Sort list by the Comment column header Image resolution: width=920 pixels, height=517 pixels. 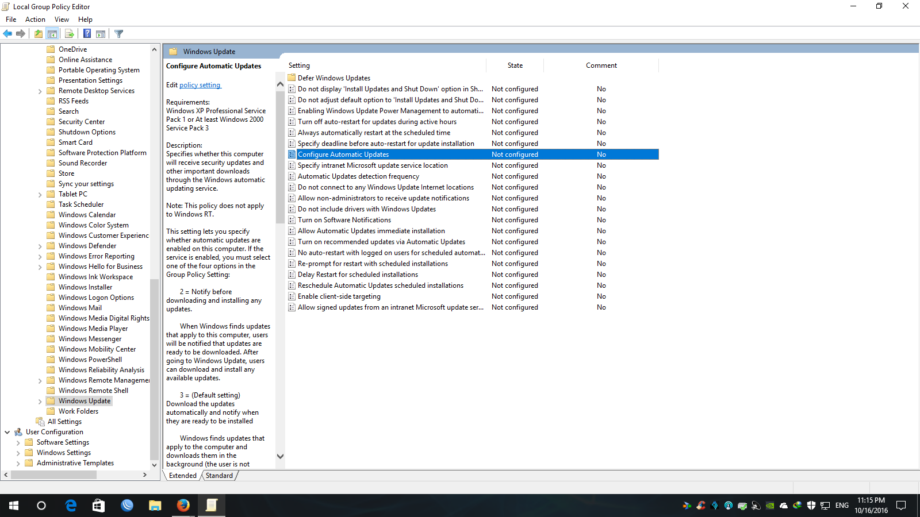pos(601,65)
